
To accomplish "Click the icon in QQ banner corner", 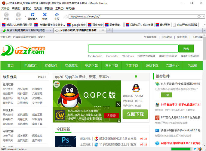I will [57, 84].
